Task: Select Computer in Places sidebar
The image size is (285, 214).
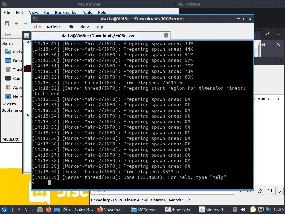Action: coord(14,78)
